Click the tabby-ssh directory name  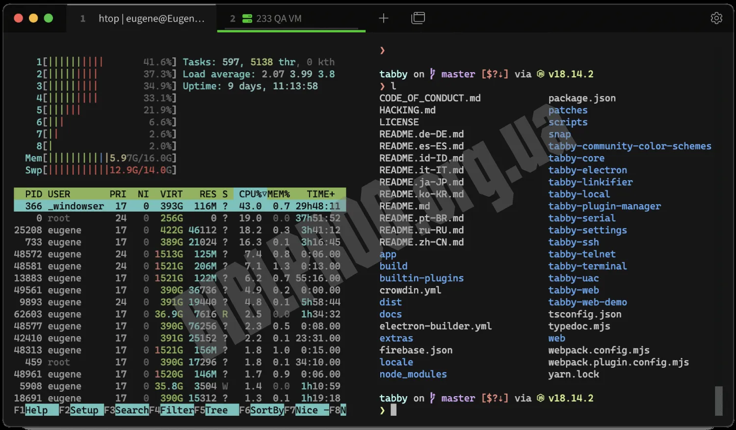click(x=574, y=242)
